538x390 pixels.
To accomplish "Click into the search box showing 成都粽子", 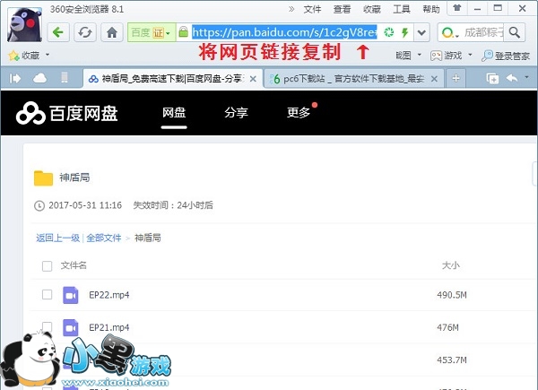I will coord(483,32).
